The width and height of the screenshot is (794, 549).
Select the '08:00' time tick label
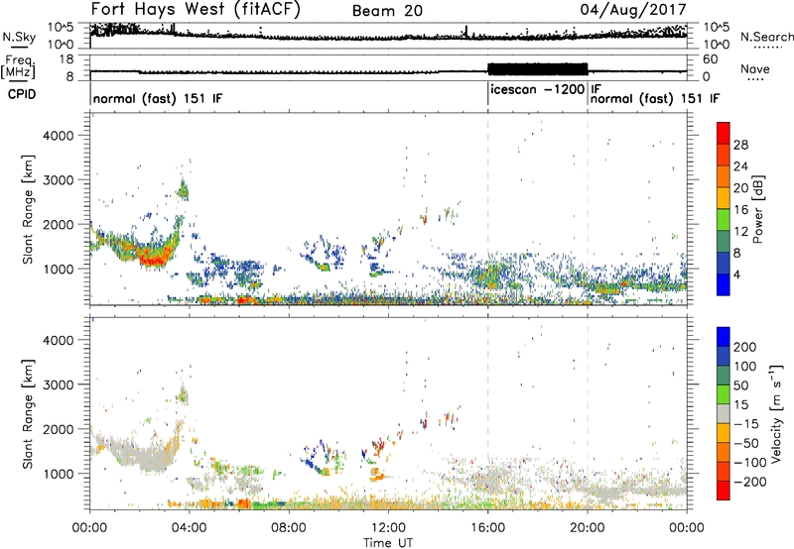pos(289,528)
